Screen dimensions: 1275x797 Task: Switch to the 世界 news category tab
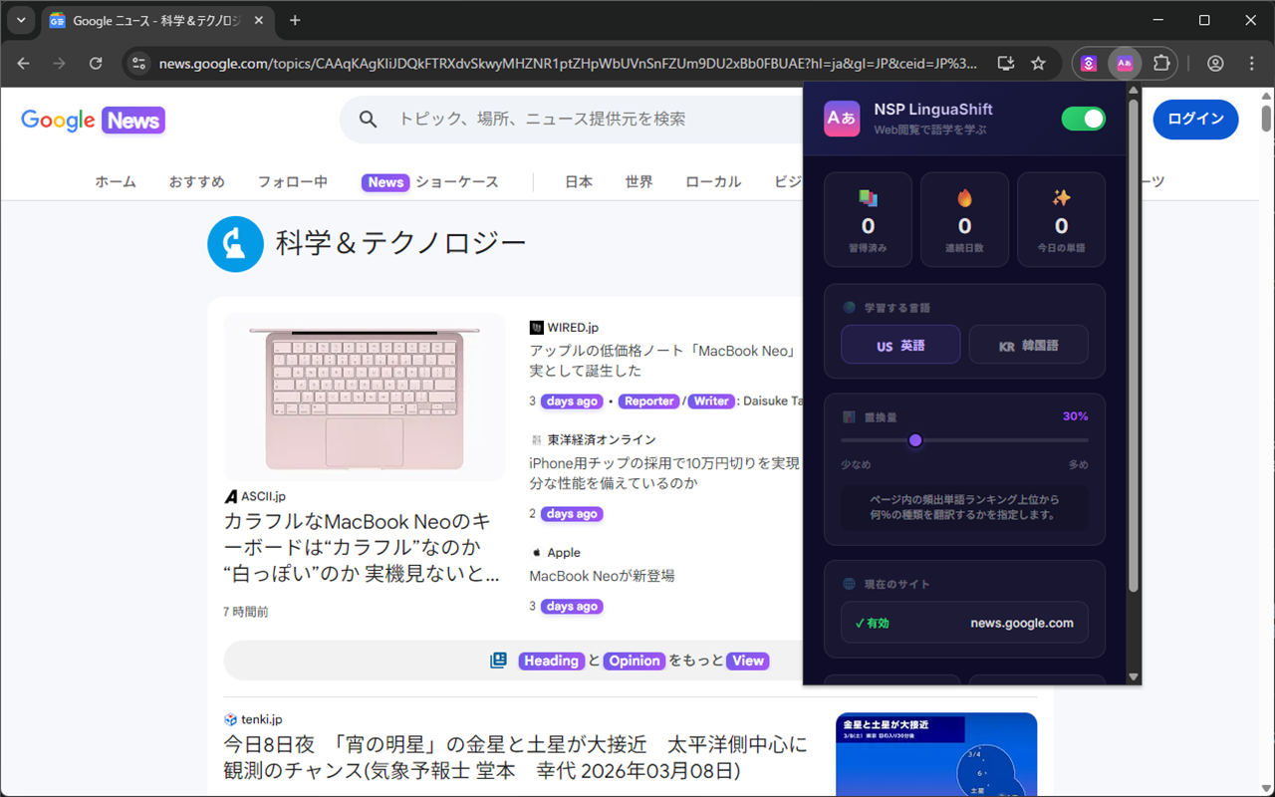coord(638,182)
